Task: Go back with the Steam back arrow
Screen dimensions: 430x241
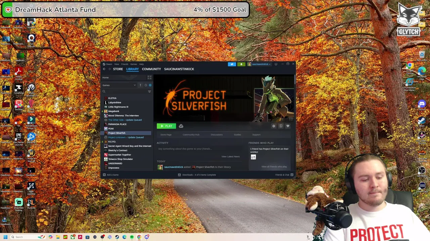Action: pos(104,69)
